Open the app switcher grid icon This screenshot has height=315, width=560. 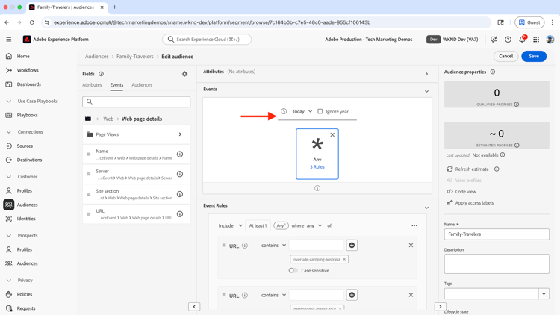coord(536,40)
